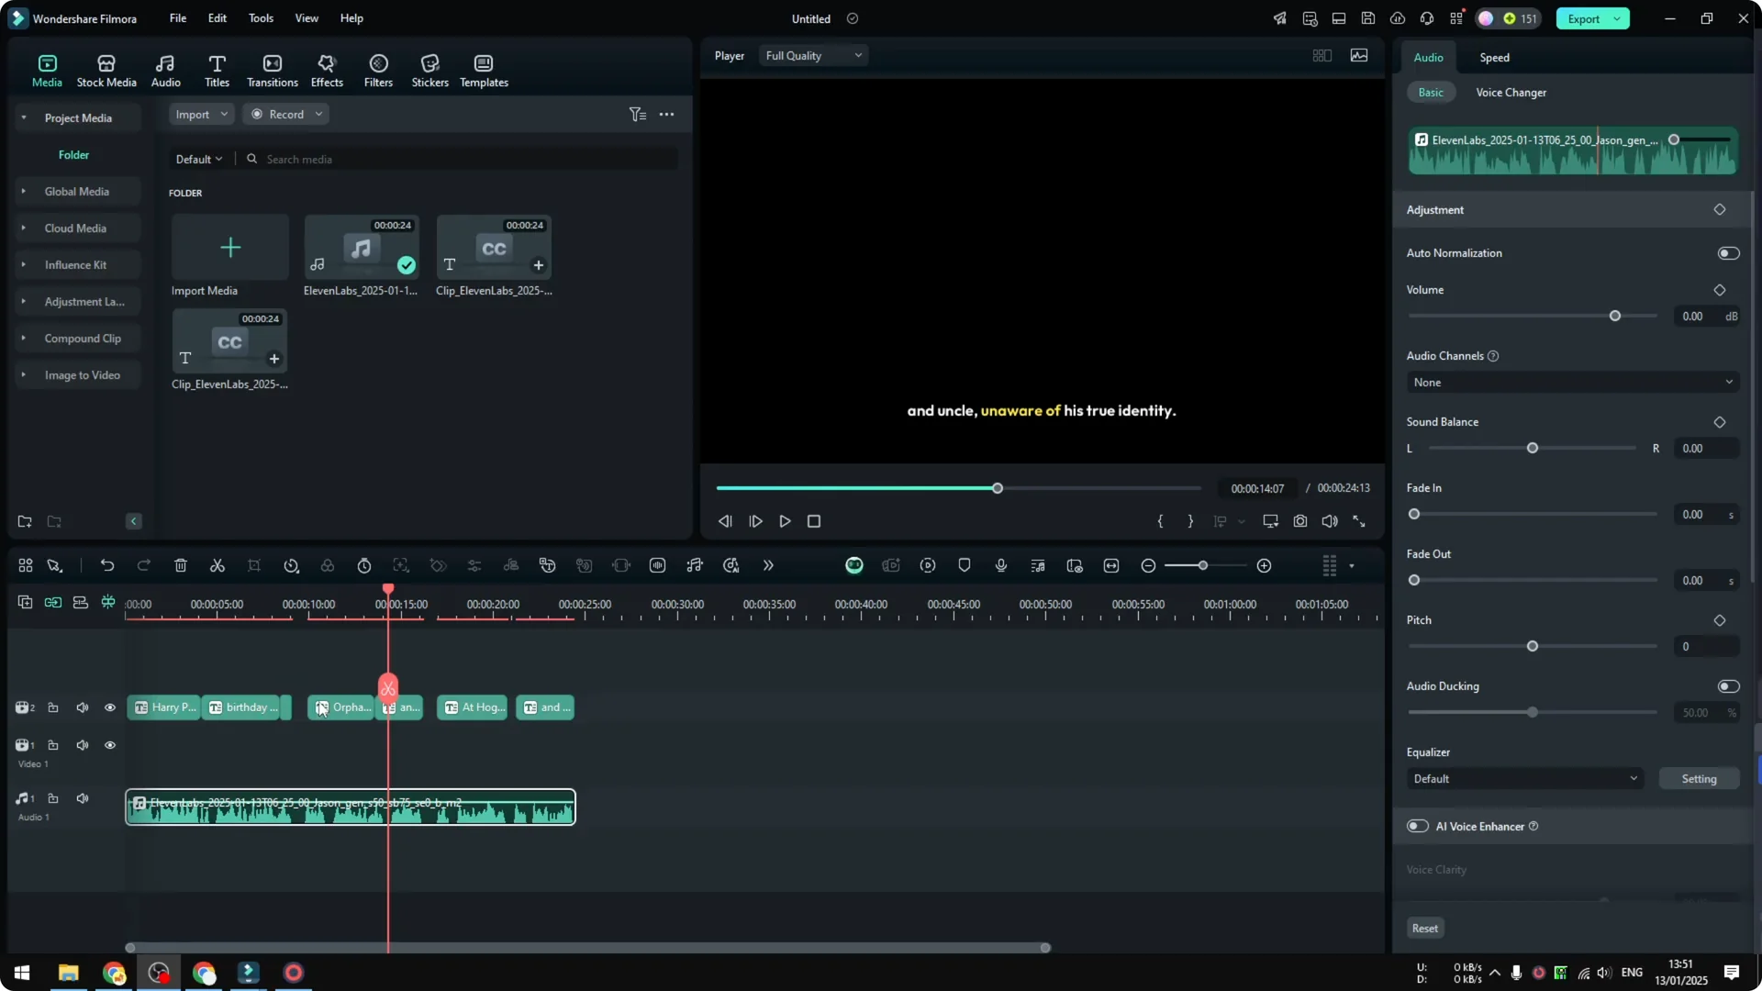Zoom out timeline with minus icon
Image resolution: width=1762 pixels, height=991 pixels.
click(1148, 565)
